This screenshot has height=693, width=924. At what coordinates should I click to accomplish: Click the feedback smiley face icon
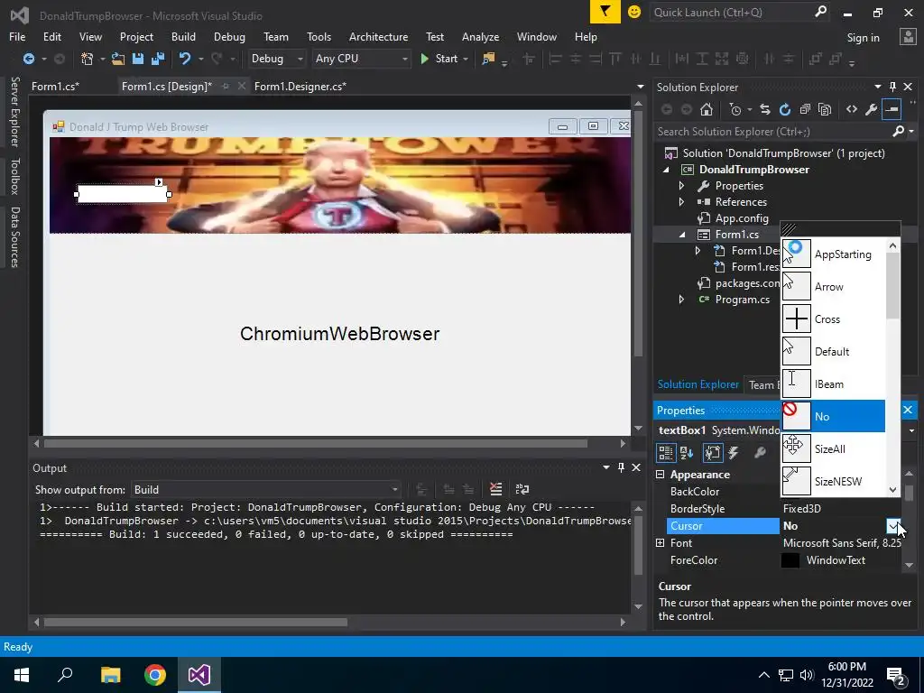[x=634, y=12]
